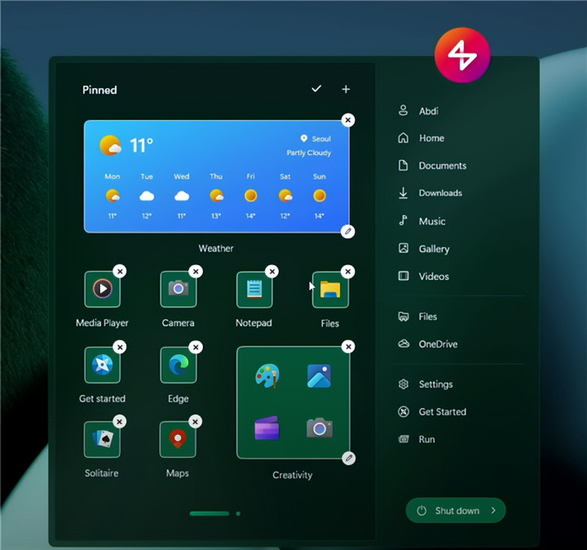The image size is (587, 550).
Task: Click the Paint icon in Creativity folder
Action: (267, 376)
